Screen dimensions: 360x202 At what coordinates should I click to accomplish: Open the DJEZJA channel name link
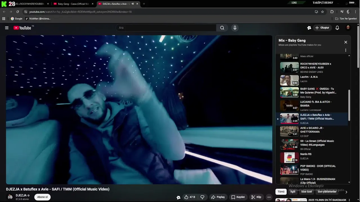click(x=21, y=195)
